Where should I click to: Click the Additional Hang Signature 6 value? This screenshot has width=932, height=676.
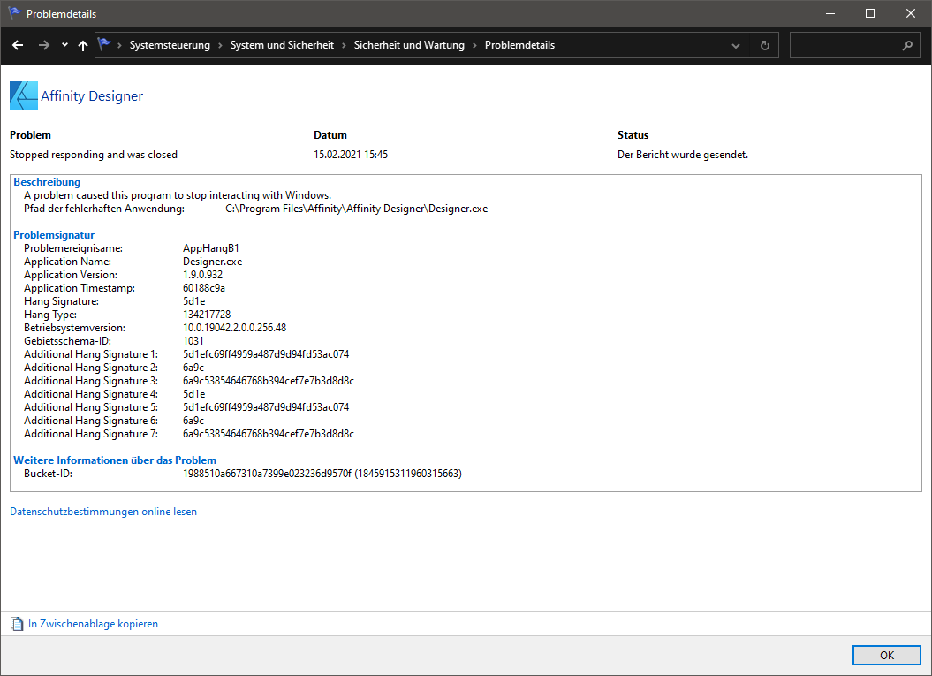click(193, 421)
